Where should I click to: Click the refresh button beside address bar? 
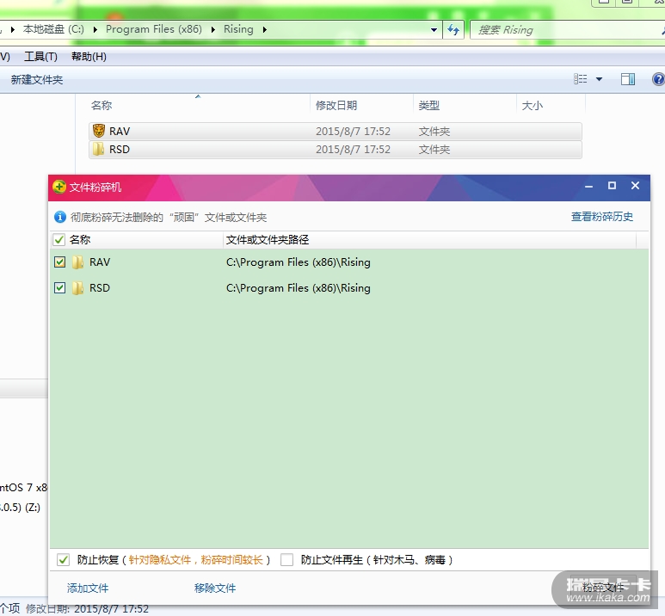[453, 30]
